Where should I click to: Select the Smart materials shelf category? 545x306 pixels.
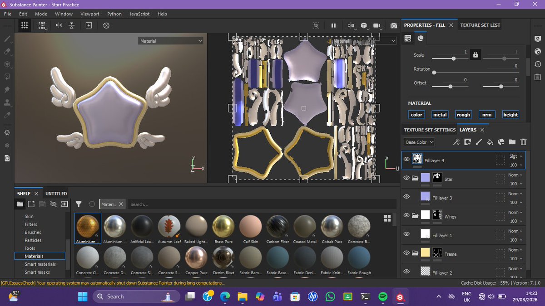pyautogui.click(x=40, y=264)
